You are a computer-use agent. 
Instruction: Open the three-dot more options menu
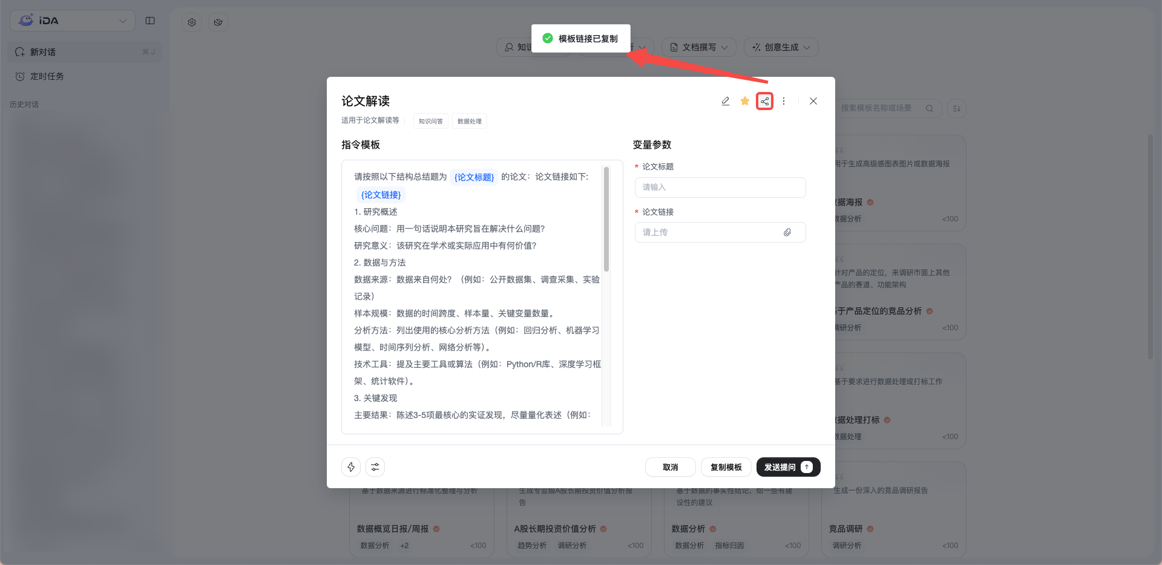tap(784, 101)
